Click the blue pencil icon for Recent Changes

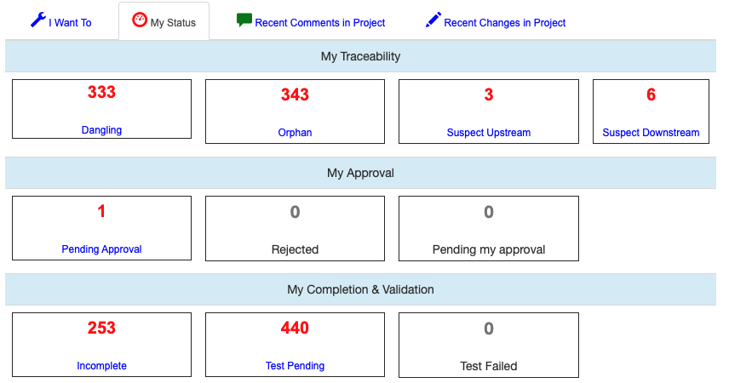point(433,20)
